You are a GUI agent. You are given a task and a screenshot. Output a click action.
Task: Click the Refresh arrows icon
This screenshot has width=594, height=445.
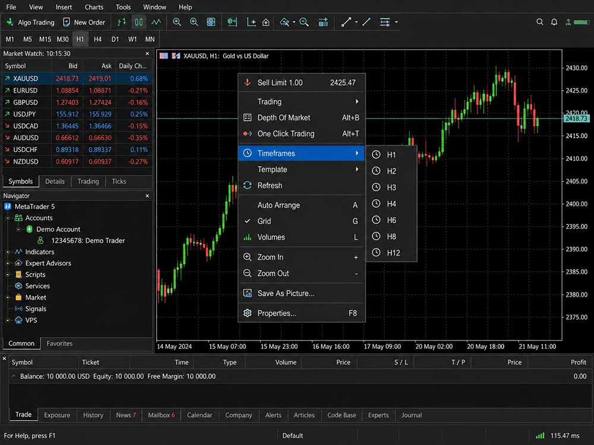(x=247, y=185)
